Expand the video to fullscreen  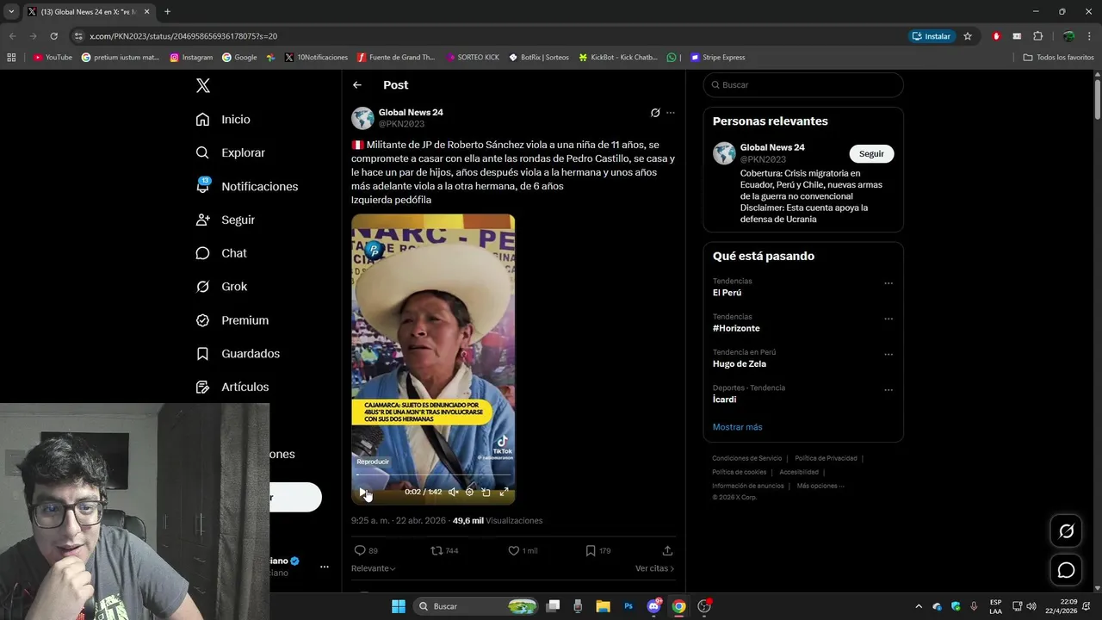pos(504,492)
